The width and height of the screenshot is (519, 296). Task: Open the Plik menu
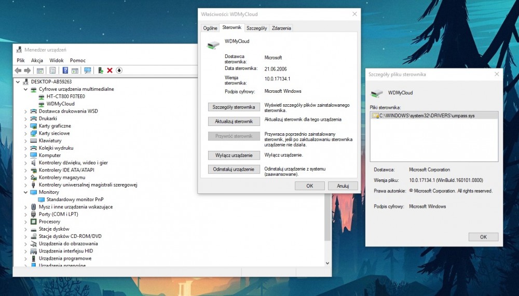pos(21,60)
